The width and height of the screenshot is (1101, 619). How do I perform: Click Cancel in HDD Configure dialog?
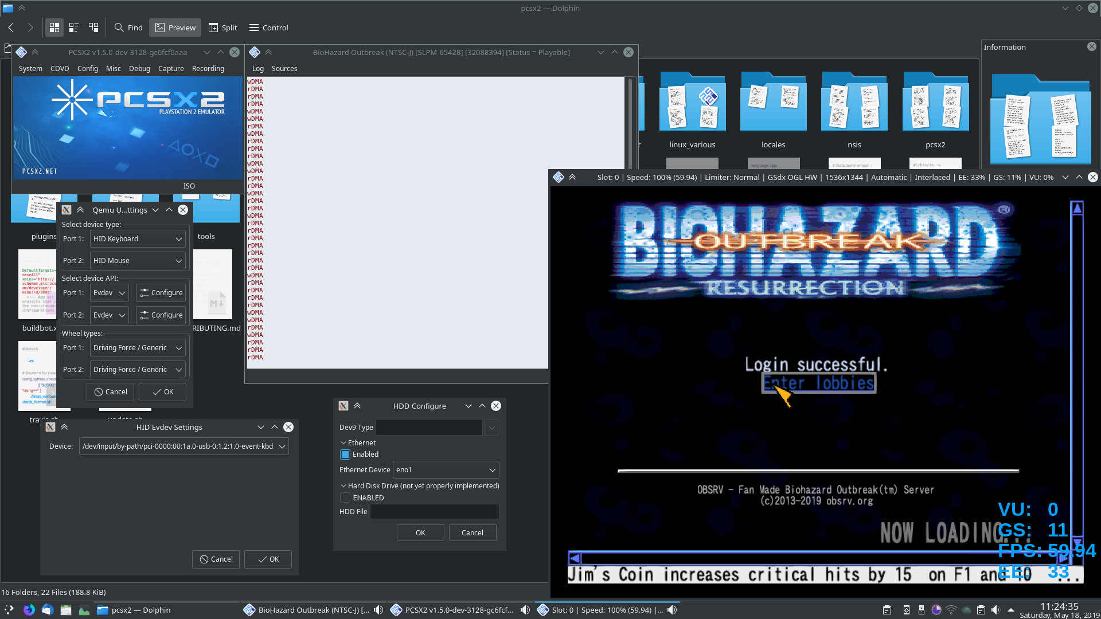click(473, 533)
